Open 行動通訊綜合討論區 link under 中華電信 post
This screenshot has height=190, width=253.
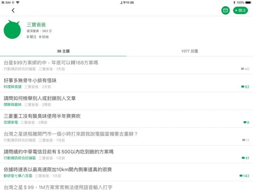(x=20, y=158)
